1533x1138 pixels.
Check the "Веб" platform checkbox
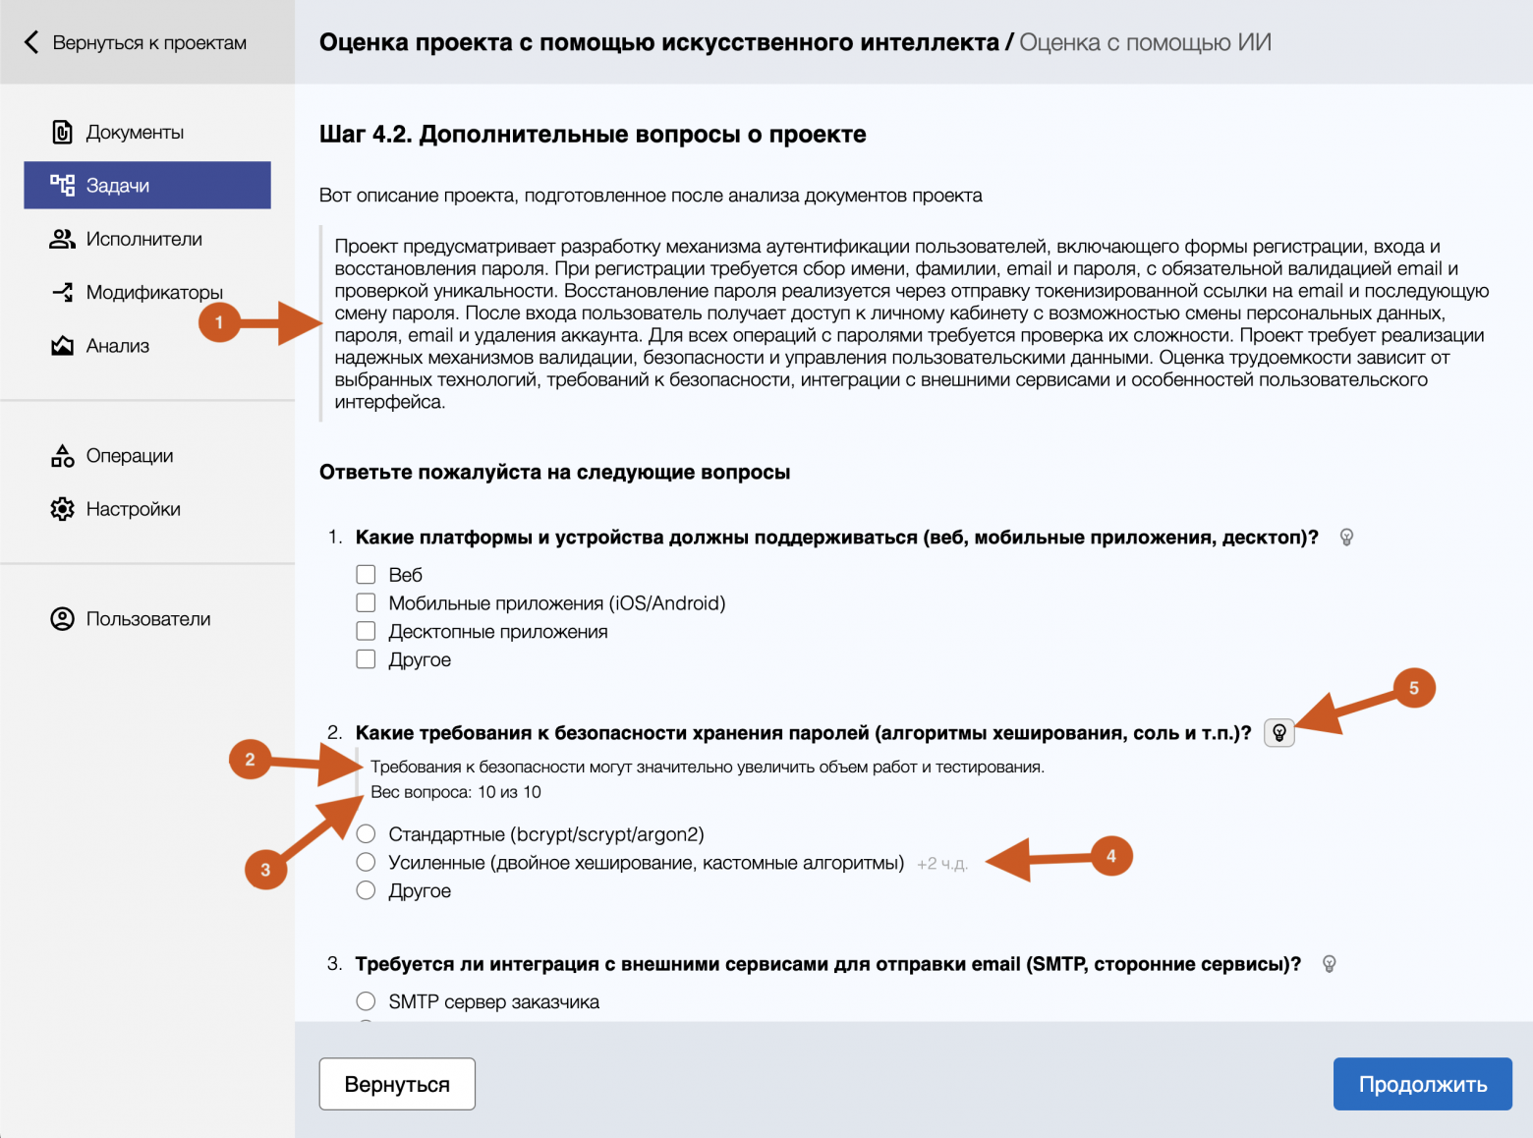366,575
